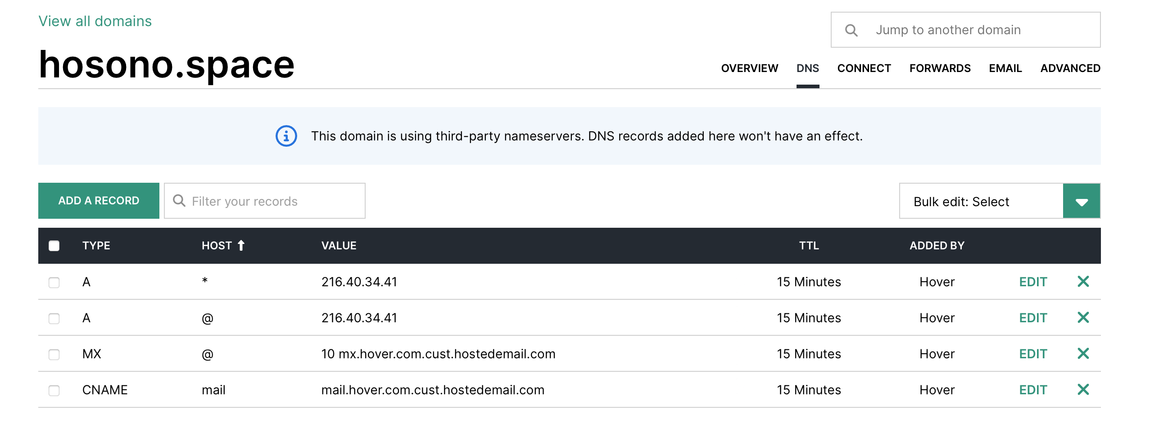
Task: Open the Bulk edit: Select combo box
Action: (x=1000, y=201)
